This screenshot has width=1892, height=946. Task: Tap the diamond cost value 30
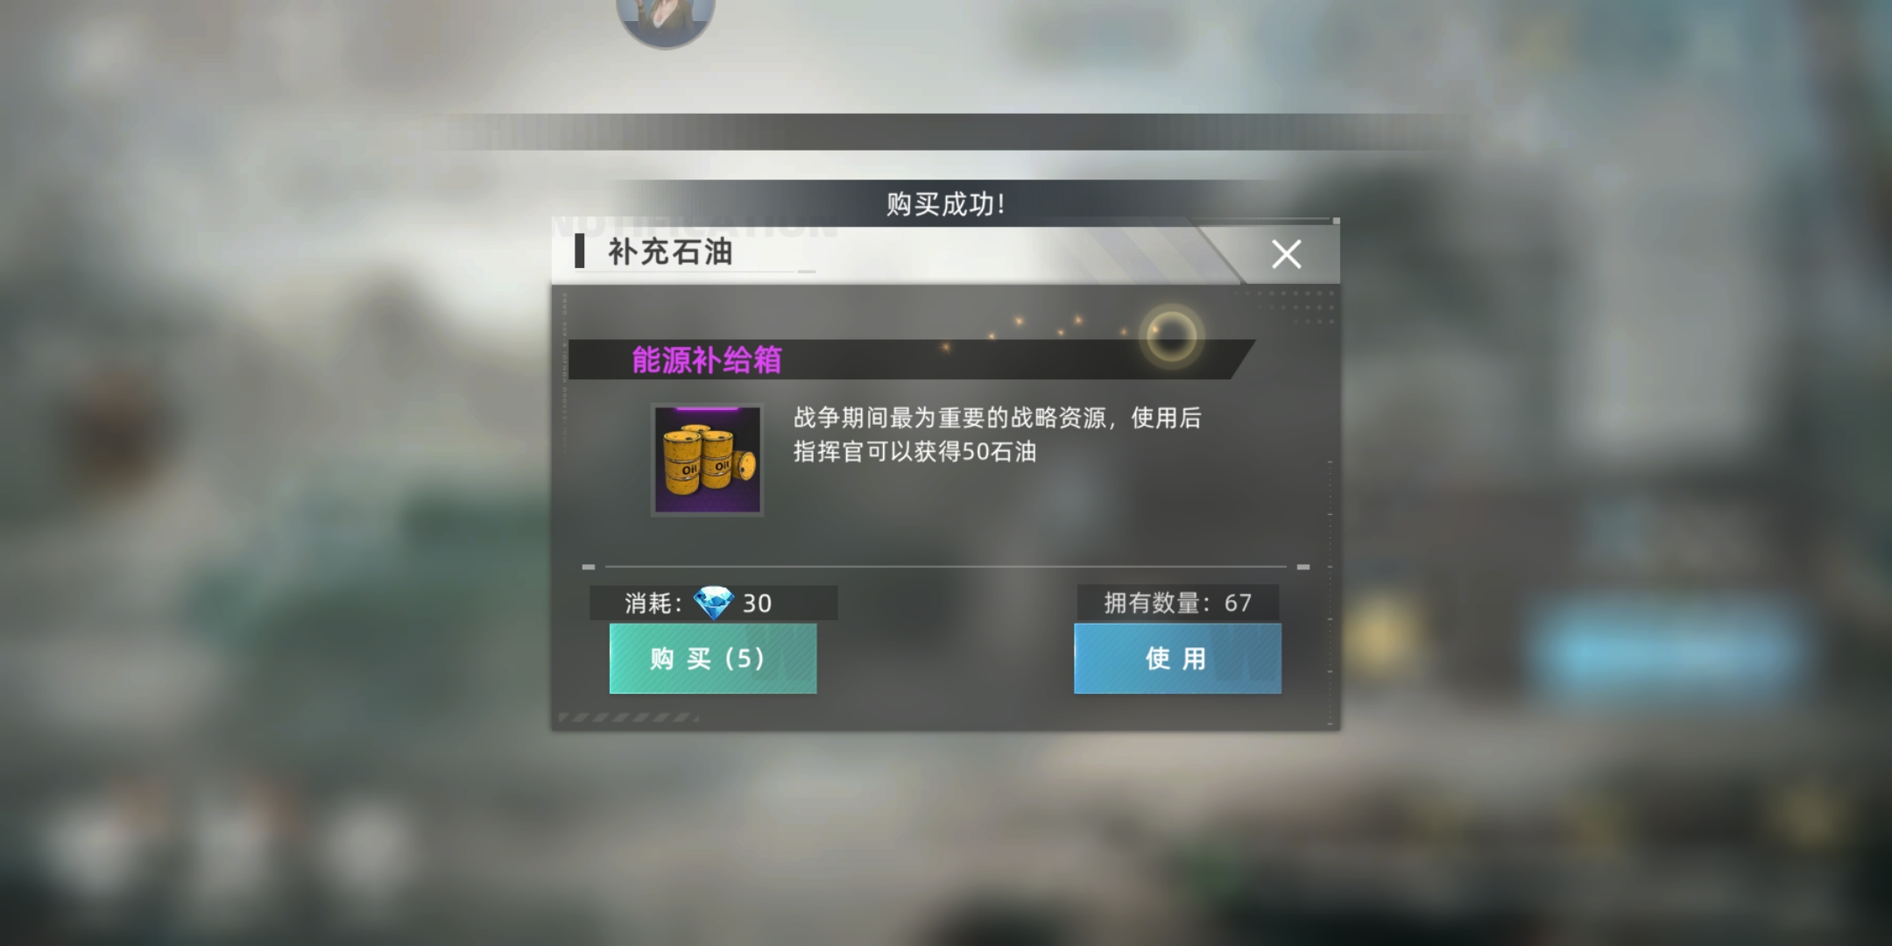(757, 604)
